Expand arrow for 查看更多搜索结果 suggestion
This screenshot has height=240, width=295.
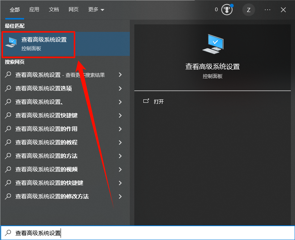120,75
